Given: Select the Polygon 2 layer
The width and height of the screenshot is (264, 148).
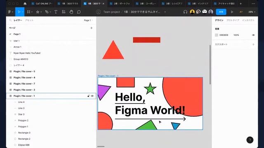Looking at the screenshot, I should [51, 120].
